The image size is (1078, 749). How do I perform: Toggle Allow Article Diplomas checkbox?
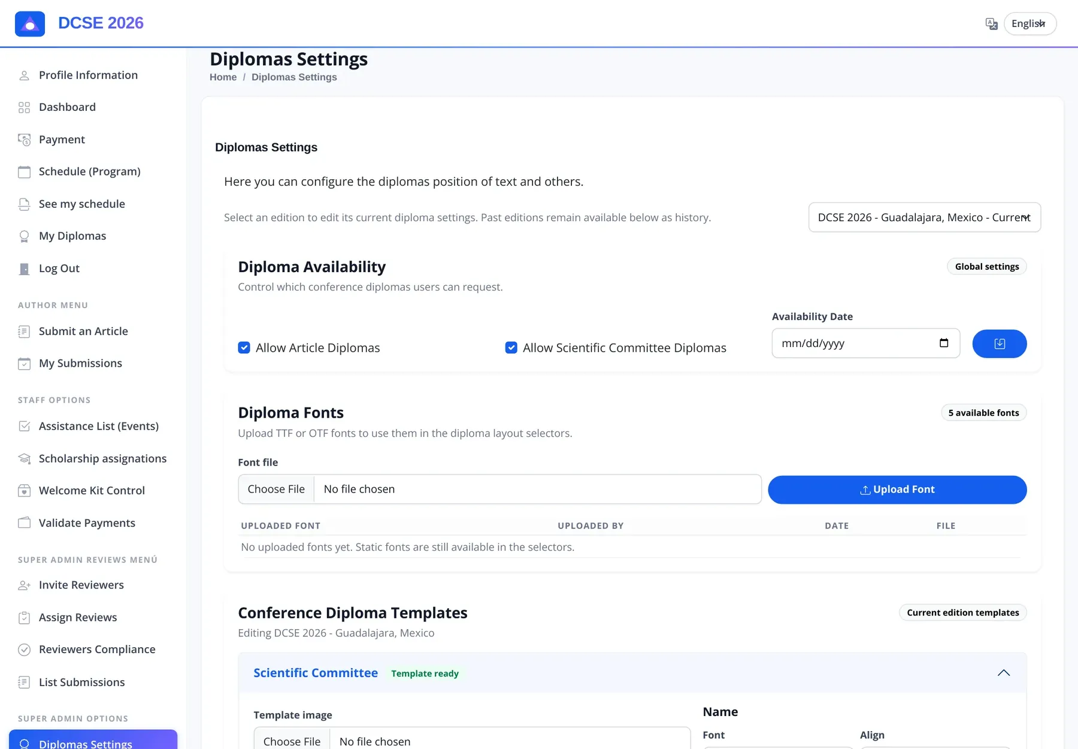click(244, 348)
